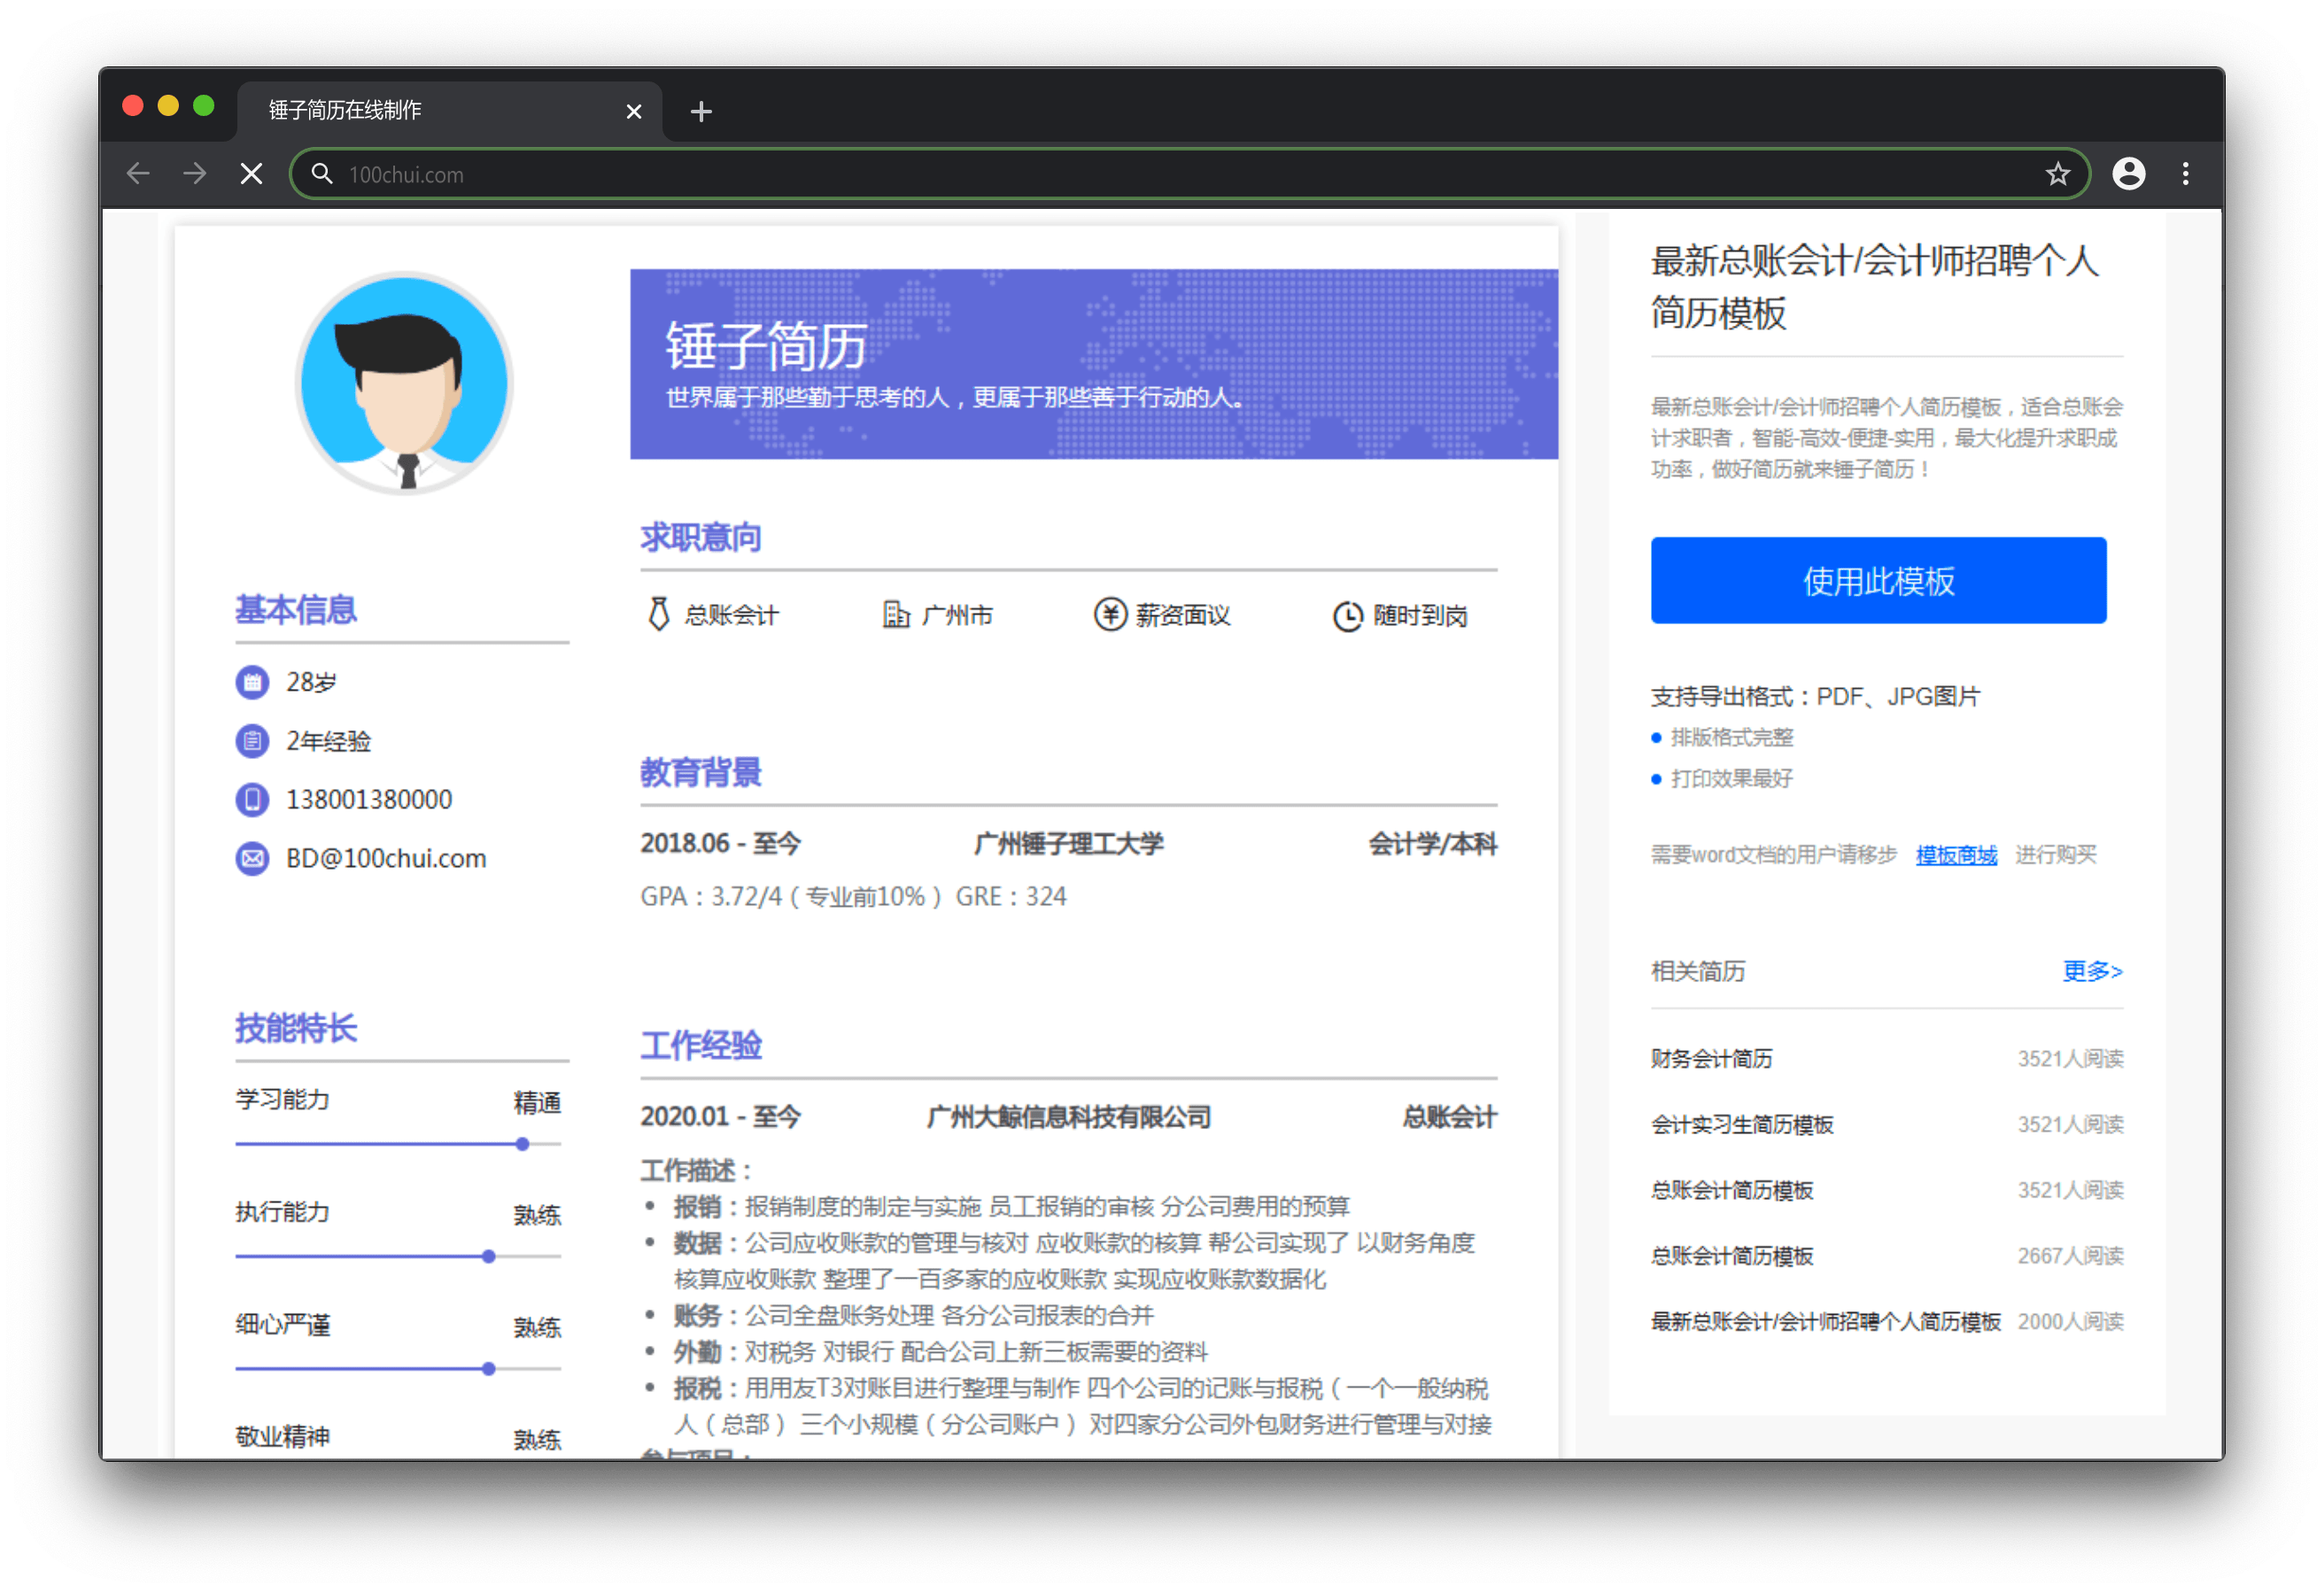Bookmark the page with the star icon
This screenshot has width=2324, height=1592.
click(2057, 174)
